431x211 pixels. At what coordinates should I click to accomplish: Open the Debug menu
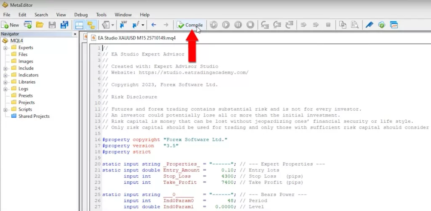81,15
